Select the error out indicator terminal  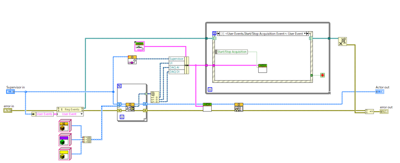tap(384, 112)
